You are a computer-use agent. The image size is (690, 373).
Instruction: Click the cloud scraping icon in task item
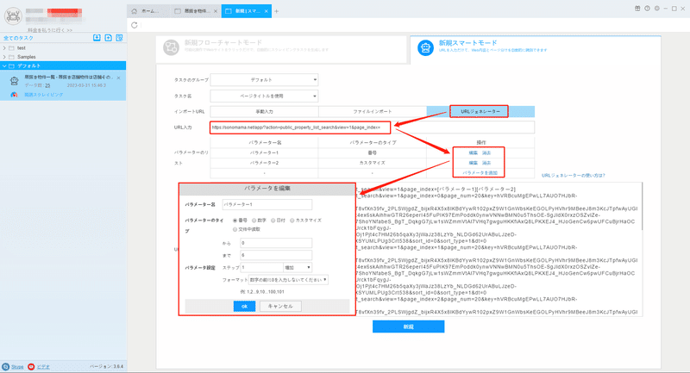[x=14, y=95]
